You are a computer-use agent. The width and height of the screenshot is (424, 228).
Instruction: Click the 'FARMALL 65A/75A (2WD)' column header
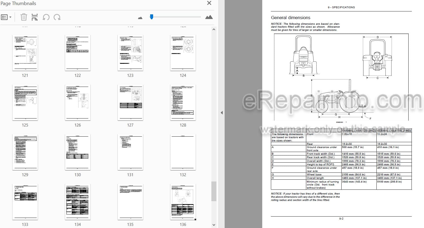(x=359, y=130)
